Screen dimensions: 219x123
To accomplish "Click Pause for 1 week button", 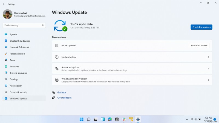I will [x=199, y=45].
